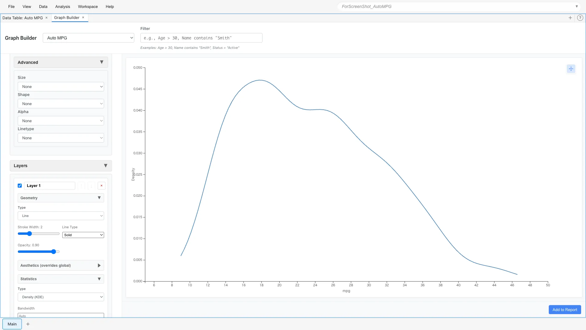This screenshot has width=586, height=330.
Task: Add a new workspace with the bottom plus icon
Action: [28, 324]
